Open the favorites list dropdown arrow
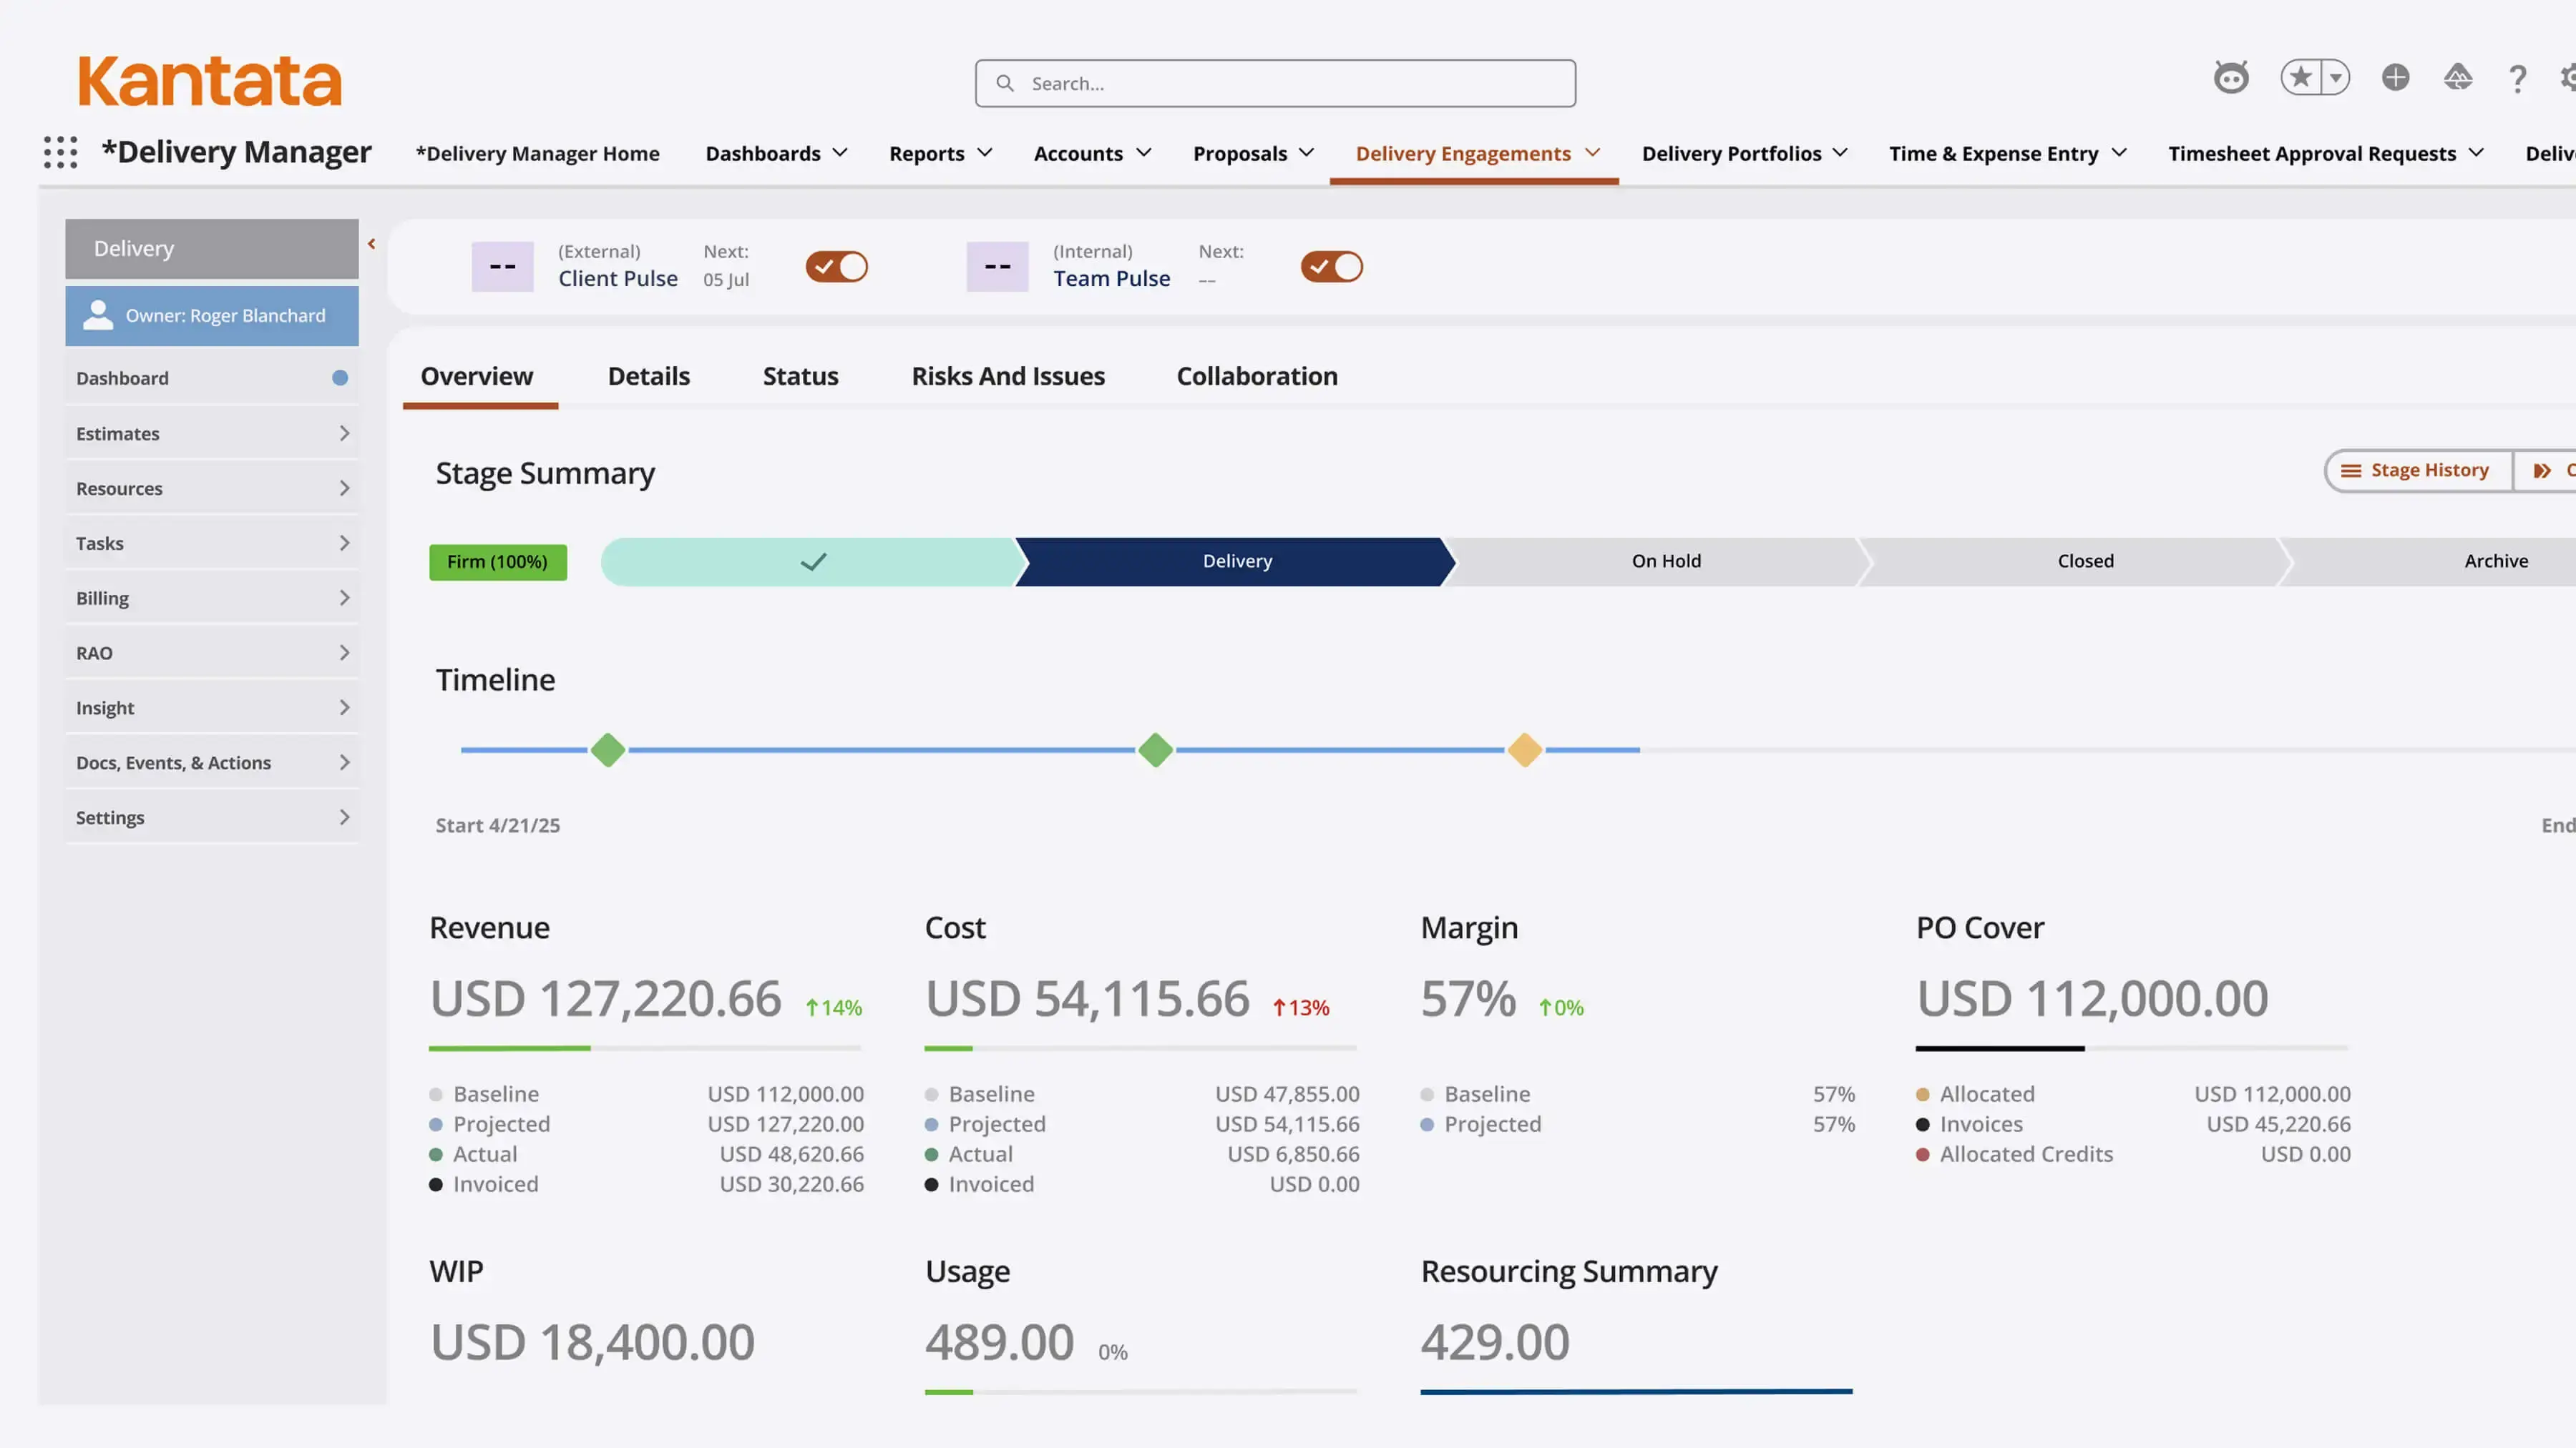Image resolution: width=2576 pixels, height=1448 pixels. pos(2336,77)
